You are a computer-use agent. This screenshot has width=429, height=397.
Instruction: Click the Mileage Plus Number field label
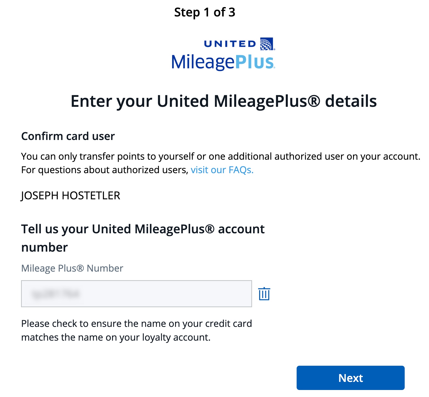(x=72, y=268)
